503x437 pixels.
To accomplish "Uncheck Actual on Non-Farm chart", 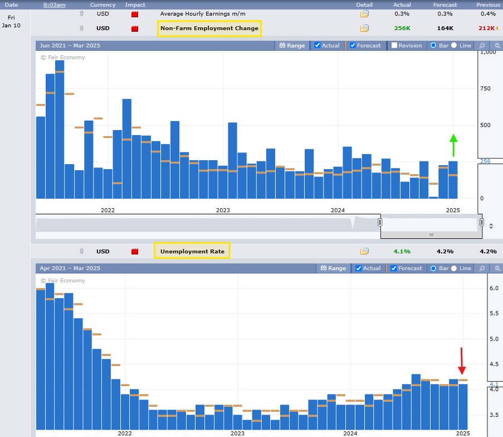I will click(318, 45).
